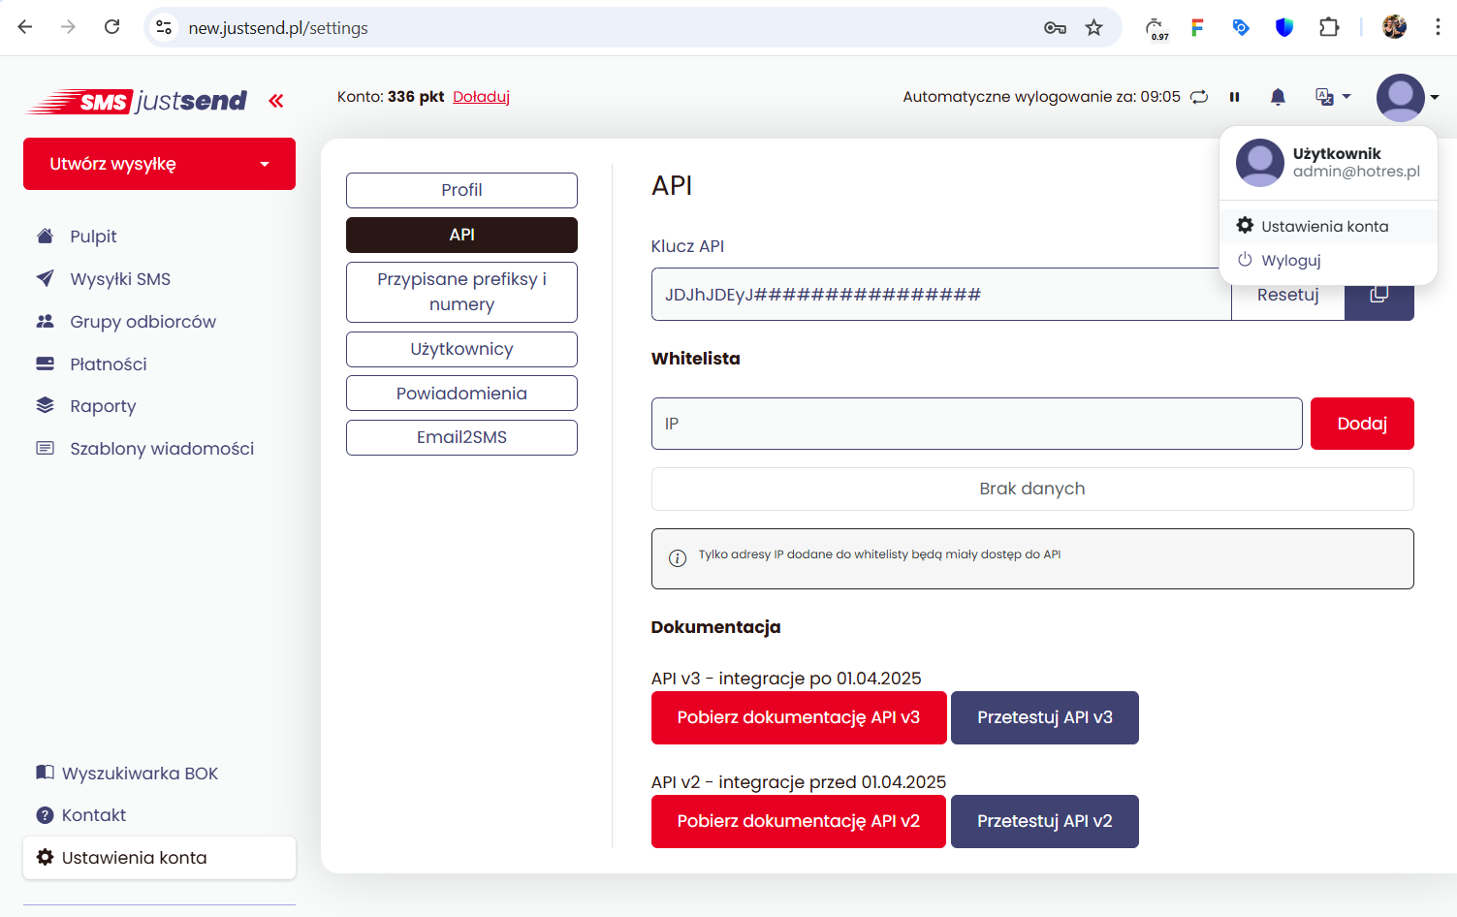1457x917 pixels.
Task: Go to Wysyłki SMS section
Action: (x=119, y=279)
